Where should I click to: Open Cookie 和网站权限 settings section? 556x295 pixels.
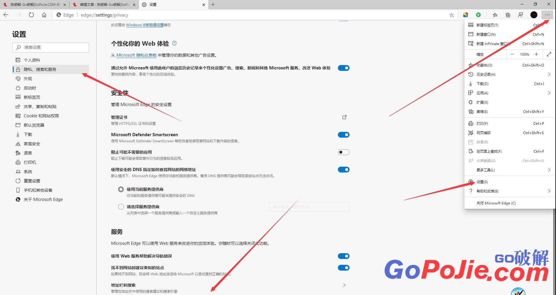pos(51,116)
